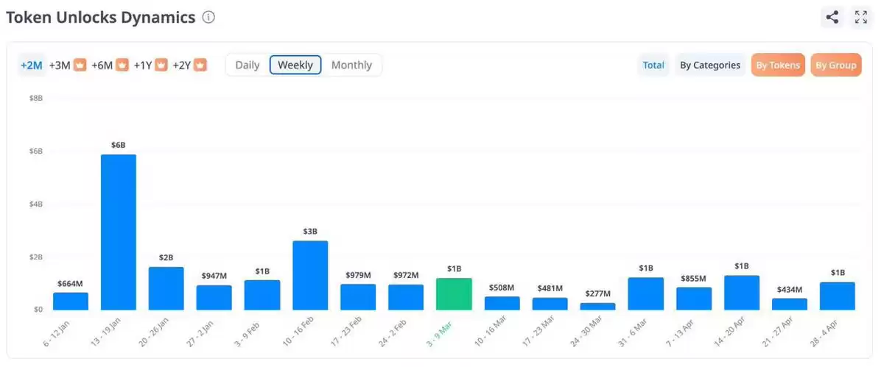884x367 pixels.
Task: Click the $979M value label
Action: tap(358, 275)
